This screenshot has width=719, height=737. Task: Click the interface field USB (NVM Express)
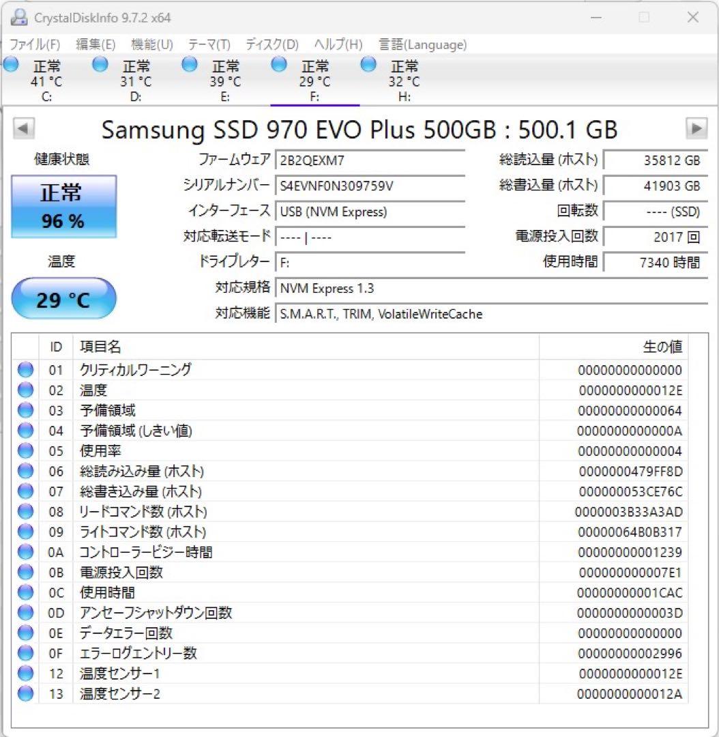[370, 212]
